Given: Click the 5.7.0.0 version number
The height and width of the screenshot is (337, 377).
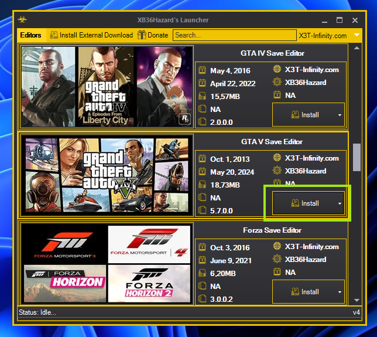Looking at the screenshot, I should (x=221, y=211).
